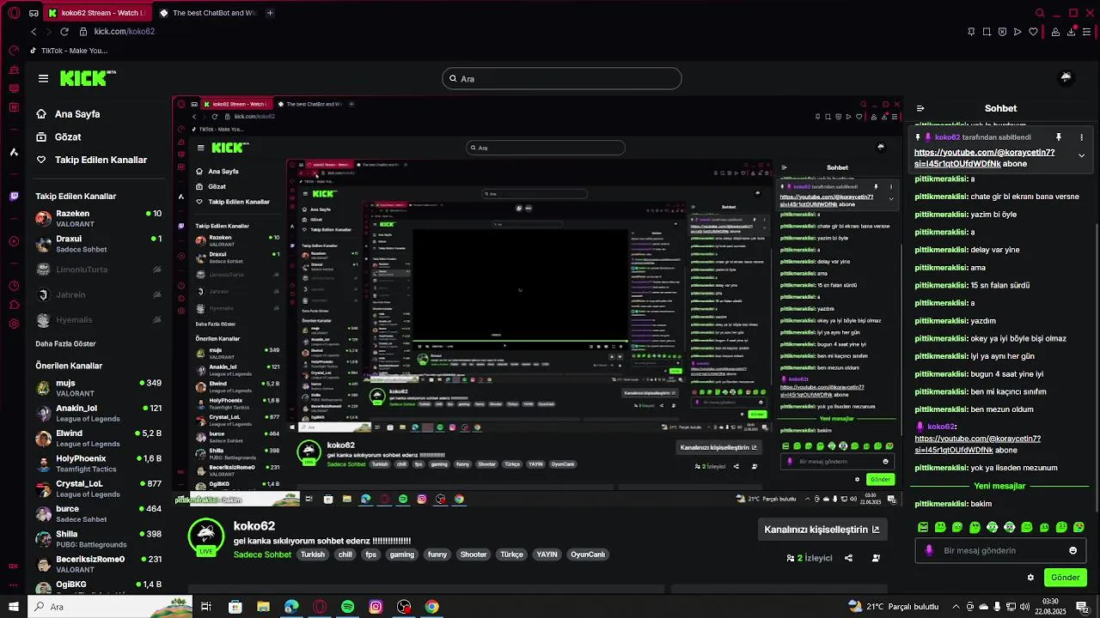
Task: Open chat settings gear icon
Action: point(1030,577)
